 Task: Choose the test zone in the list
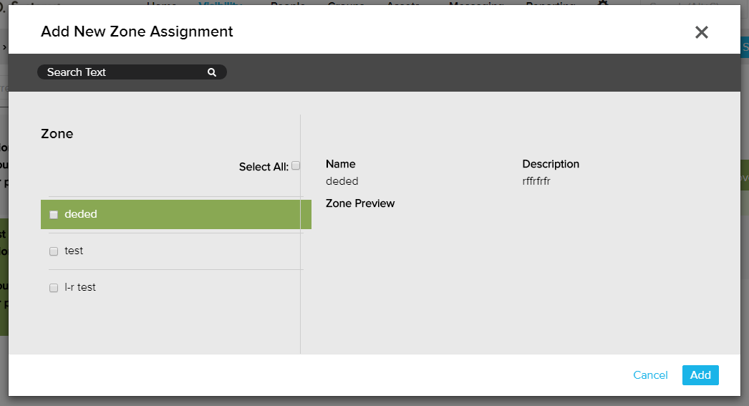(x=74, y=251)
